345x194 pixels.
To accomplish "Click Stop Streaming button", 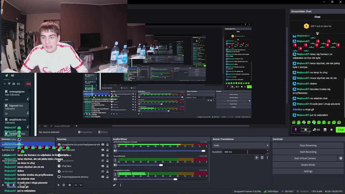I will pyautogui.click(x=308, y=145).
